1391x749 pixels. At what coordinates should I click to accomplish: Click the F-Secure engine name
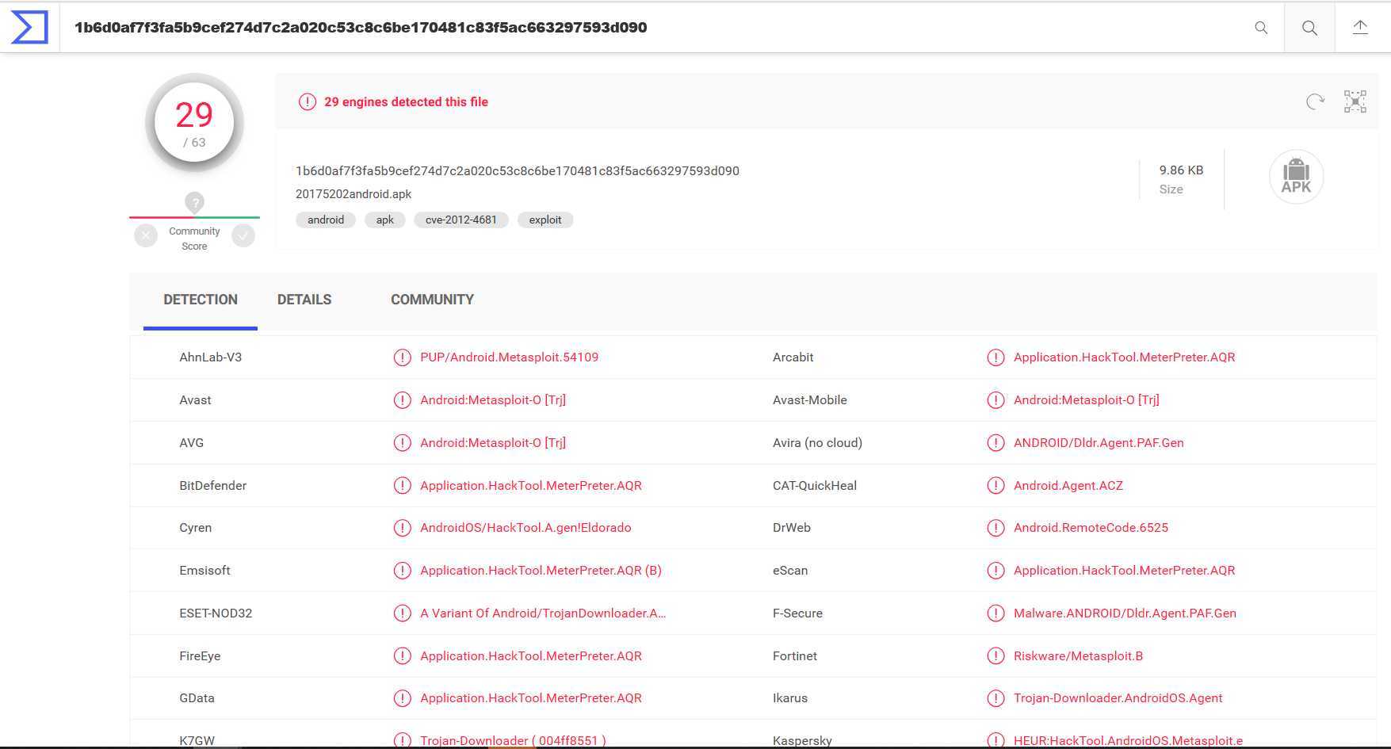click(x=797, y=613)
